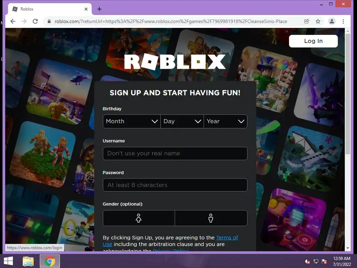Select the female gender icon

tap(139, 218)
